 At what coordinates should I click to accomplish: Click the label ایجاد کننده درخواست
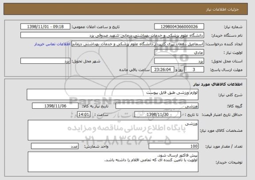(x=224, y=44)
